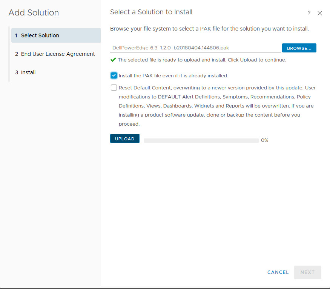This screenshot has width=330, height=289.
Task: Click the 0% progress label
Action: 264,140
